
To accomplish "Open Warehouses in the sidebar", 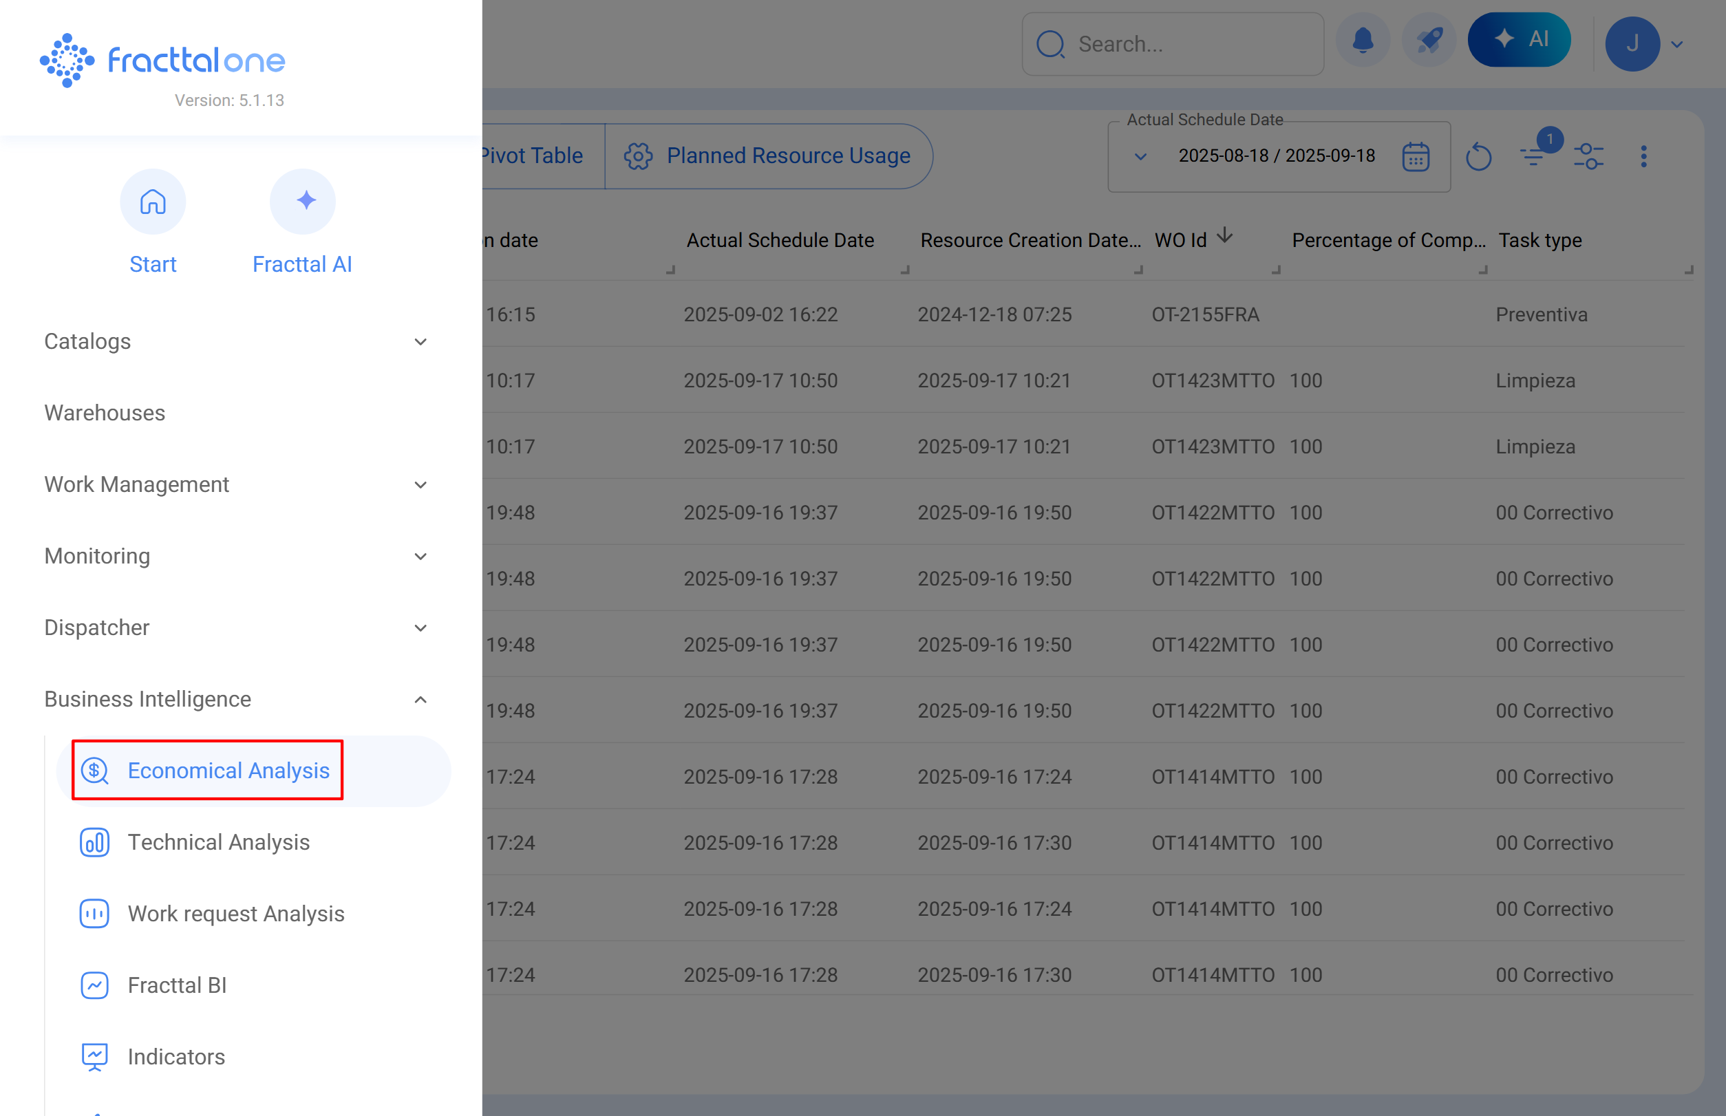I will click(105, 412).
